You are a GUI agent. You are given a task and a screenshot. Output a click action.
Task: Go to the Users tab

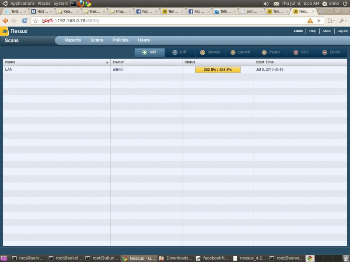[144, 40]
